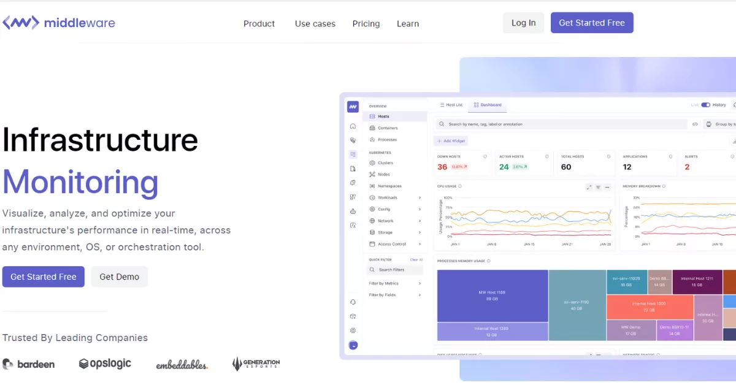Image resolution: width=736 pixels, height=385 pixels.
Task: Open the Product menu
Action: [259, 24]
